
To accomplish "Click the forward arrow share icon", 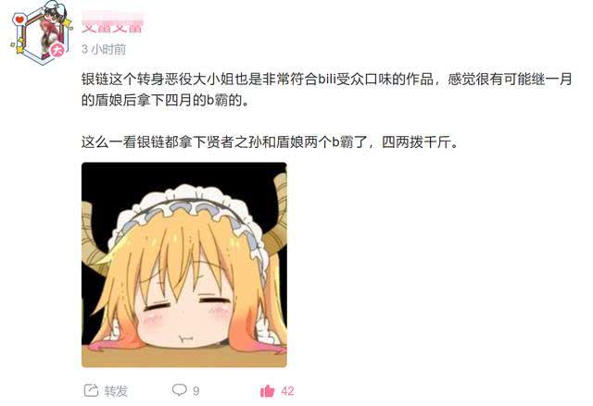I will (91, 390).
